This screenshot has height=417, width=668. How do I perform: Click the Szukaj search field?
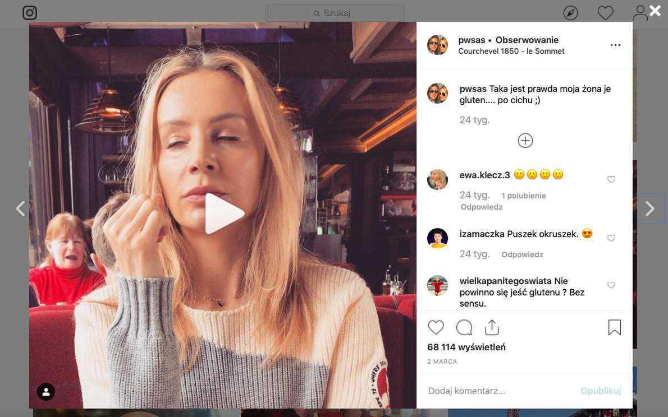tap(335, 13)
